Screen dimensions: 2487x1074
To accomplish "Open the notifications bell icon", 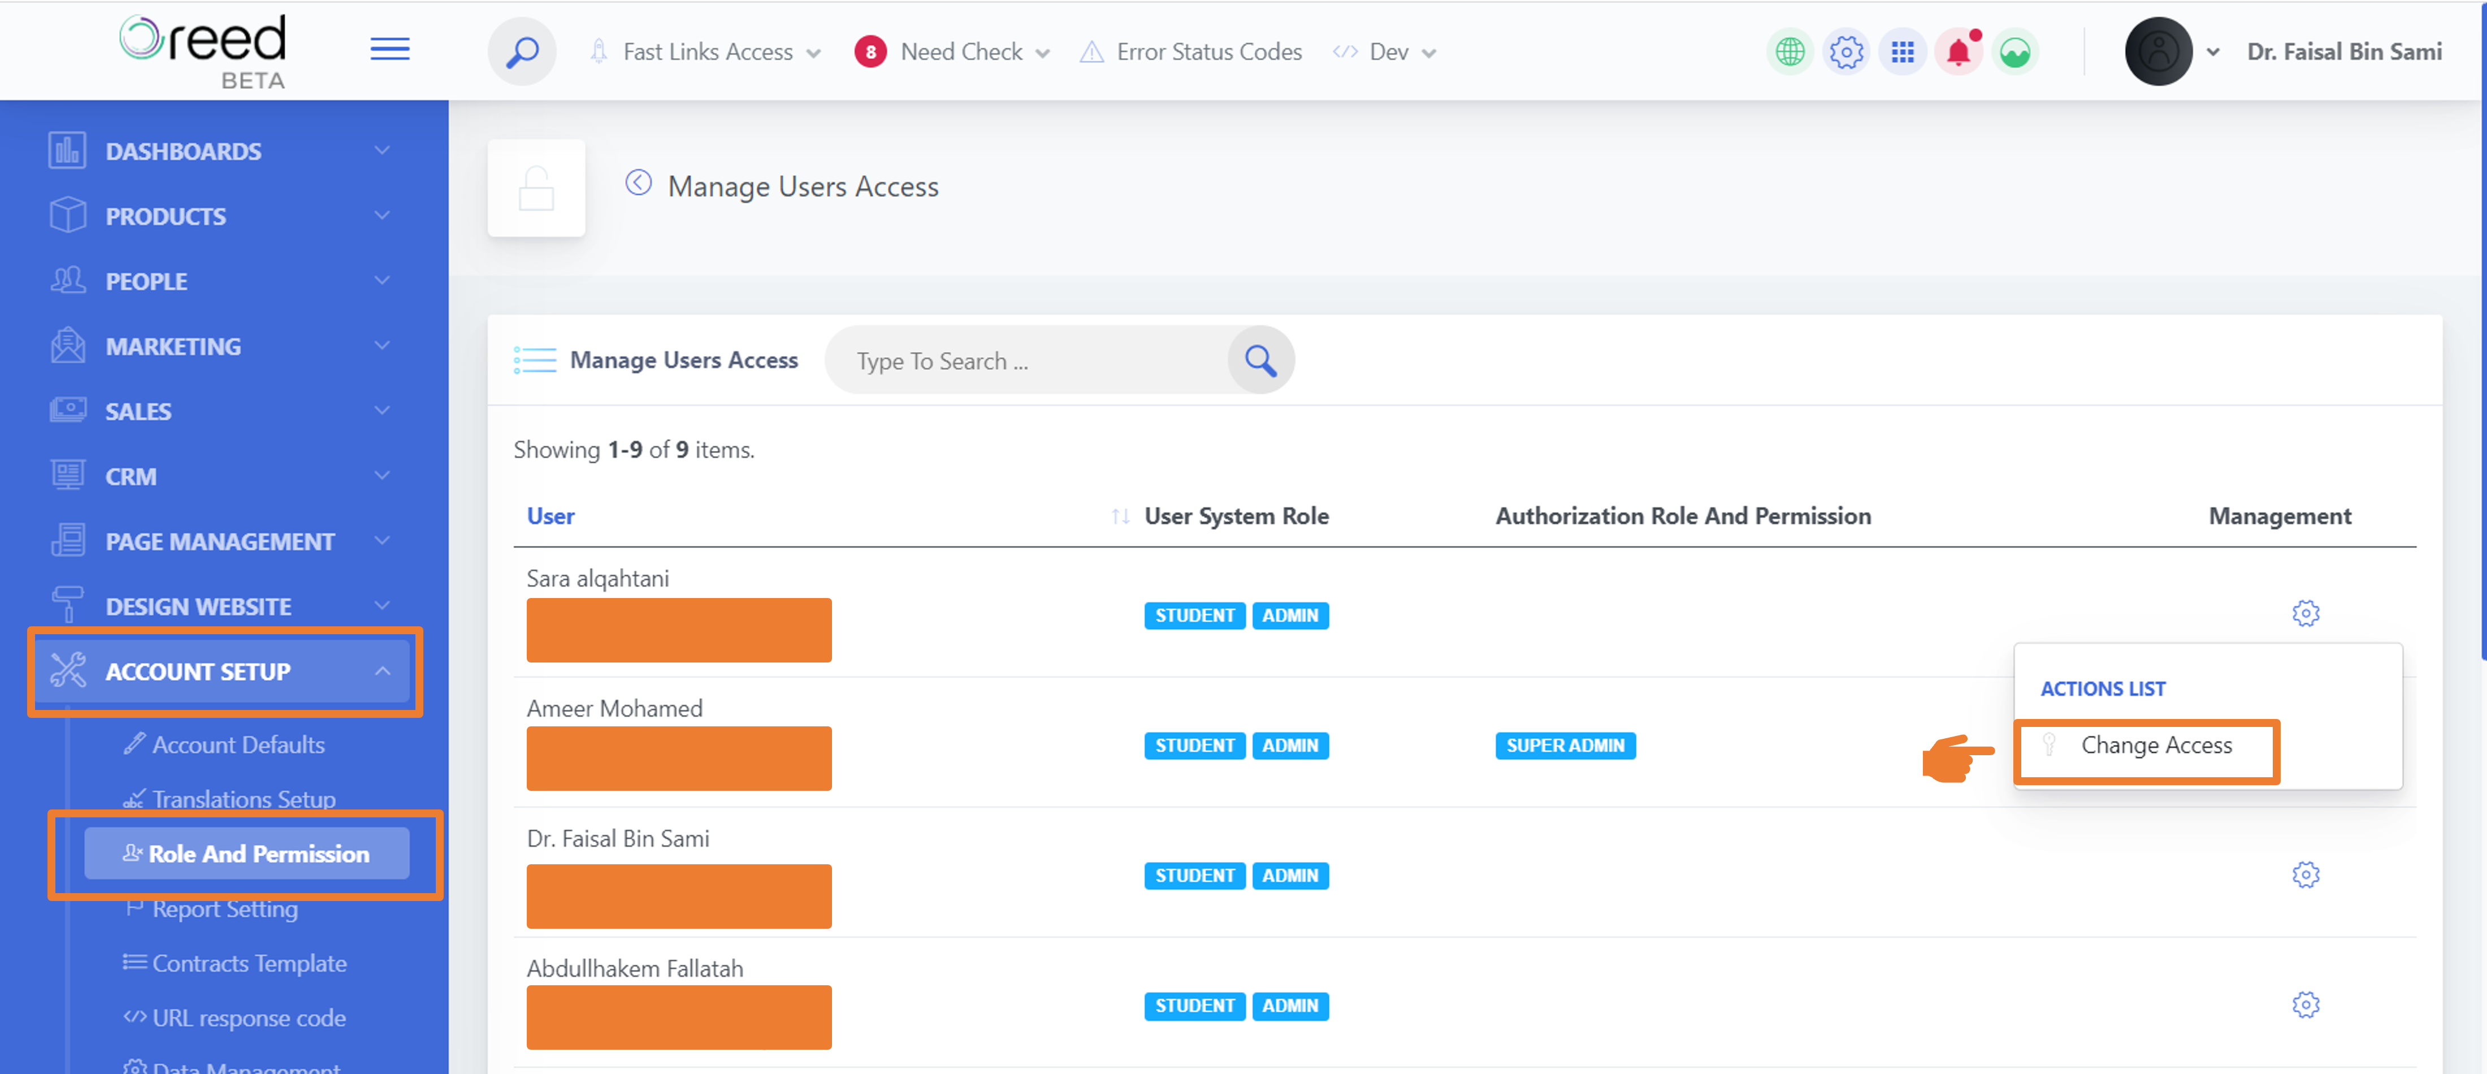I will [x=1959, y=51].
